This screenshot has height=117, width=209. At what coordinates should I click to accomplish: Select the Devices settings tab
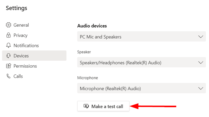pyautogui.click(x=34, y=56)
